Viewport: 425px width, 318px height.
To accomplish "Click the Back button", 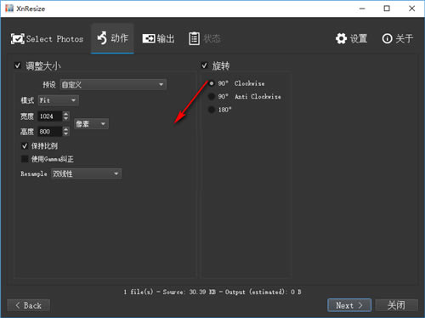I will pos(29,305).
